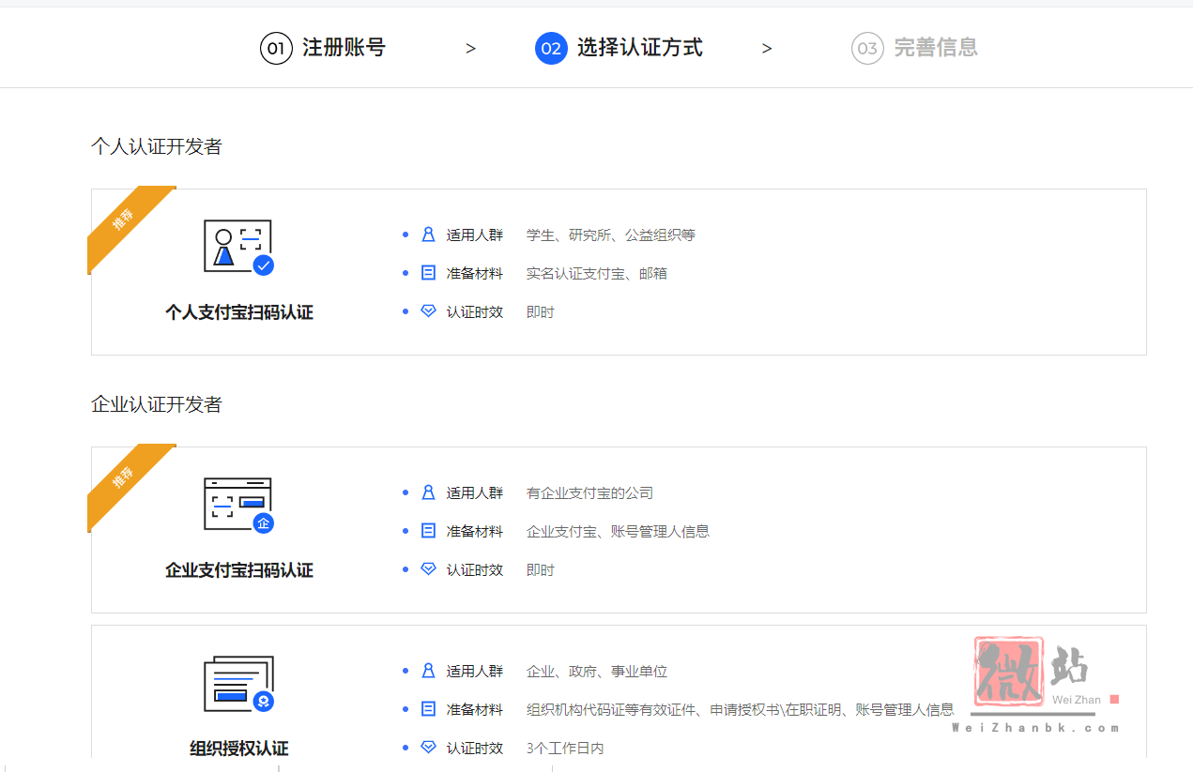The image size is (1193, 772).
Task: Click text 3个工作日内
Action: [x=565, y=749]
